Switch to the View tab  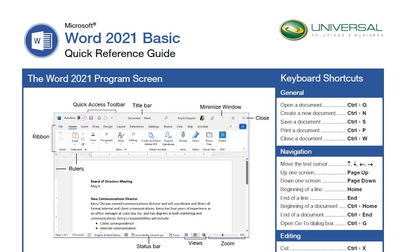180,126
